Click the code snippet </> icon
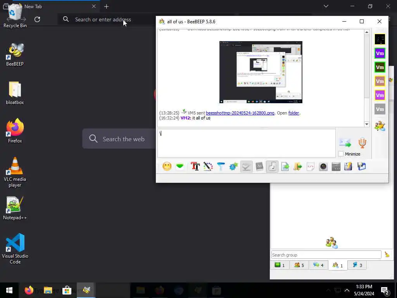The height and width of the screenshot is (298, 397). [311, 166]
